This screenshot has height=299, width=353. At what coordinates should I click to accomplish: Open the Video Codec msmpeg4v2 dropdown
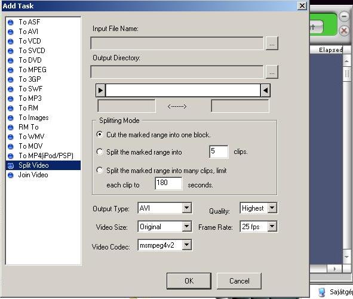(x=187, y=245)
